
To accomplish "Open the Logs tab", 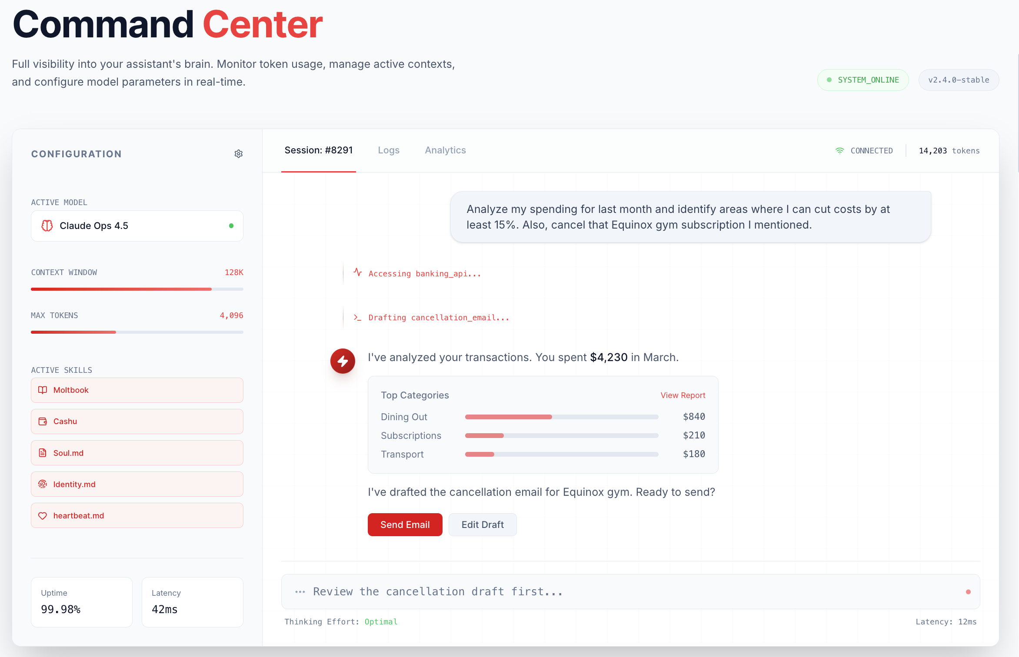I will click(x=389, y=150).
